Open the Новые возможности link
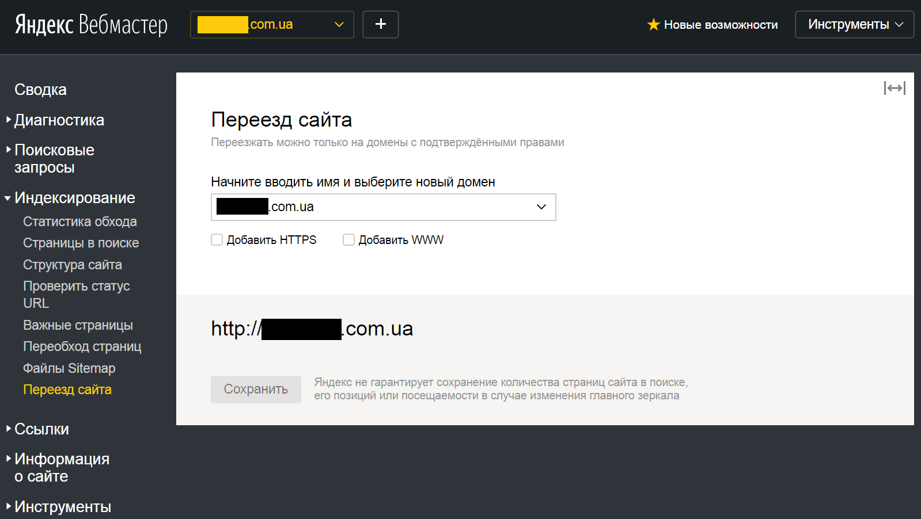 click(720, 25)
